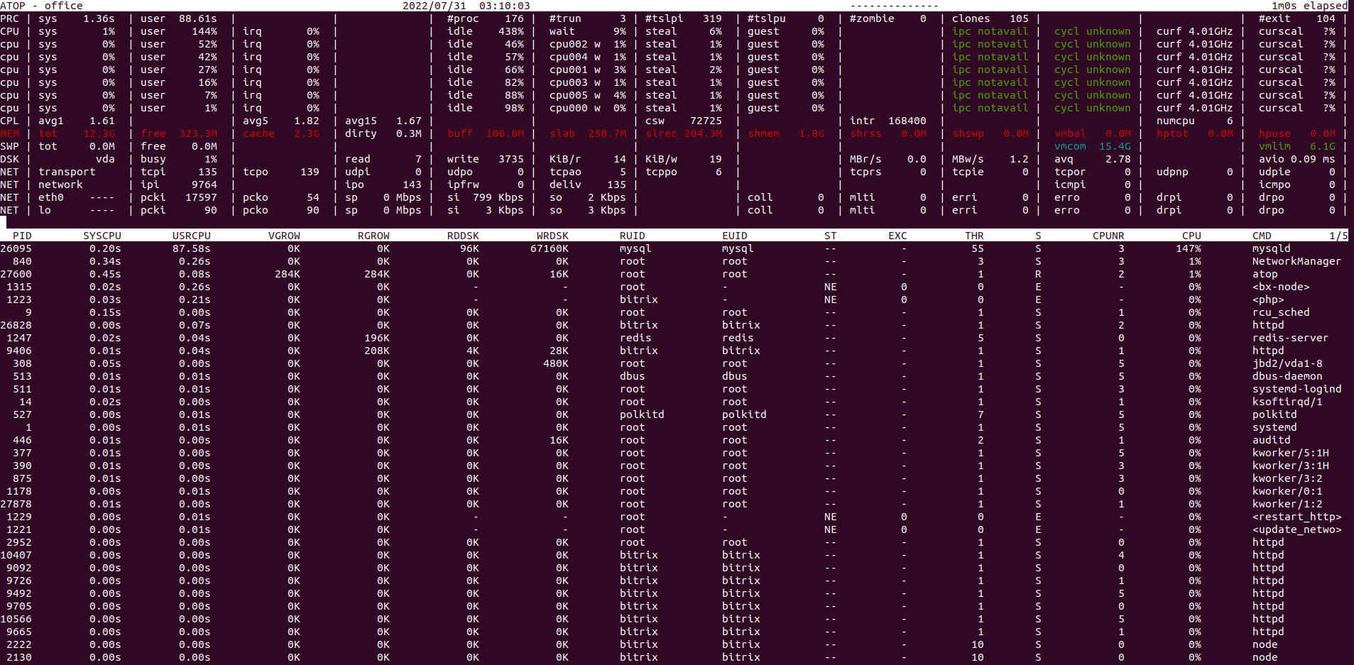Click the #exit 104 counter
Image resolution: width=1354 pixels, height=665 pixels.
[x=1297, y=18]
